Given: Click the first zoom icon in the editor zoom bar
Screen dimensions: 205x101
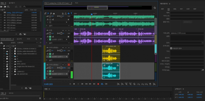Looking at the screenshot, I should coord(118,84).
